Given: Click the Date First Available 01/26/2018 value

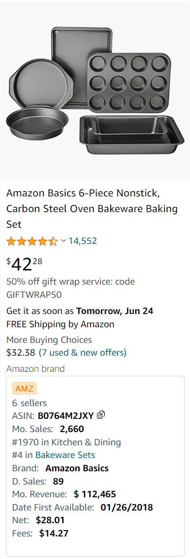Looking at the screenshot, I should 127,507.
